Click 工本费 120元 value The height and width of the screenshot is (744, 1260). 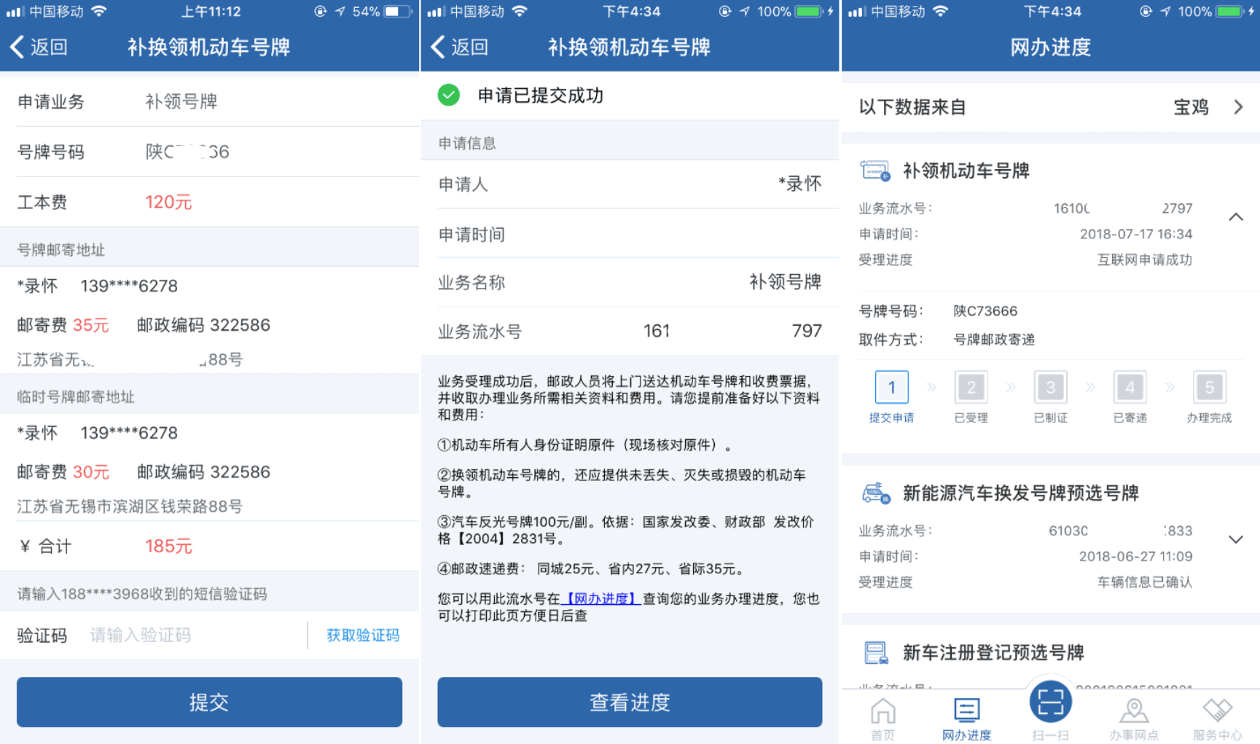coord(168,202)
